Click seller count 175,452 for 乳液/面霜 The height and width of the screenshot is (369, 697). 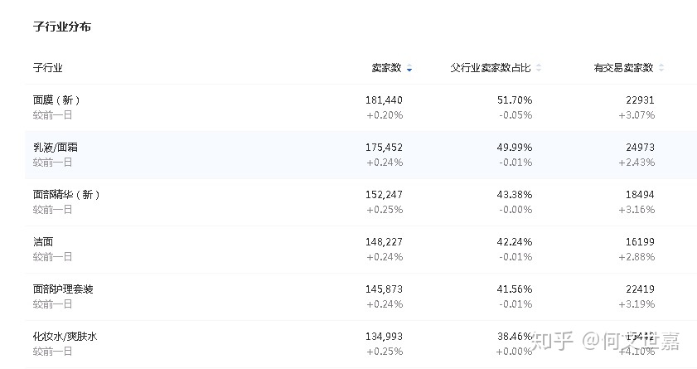tap(384, 148)
